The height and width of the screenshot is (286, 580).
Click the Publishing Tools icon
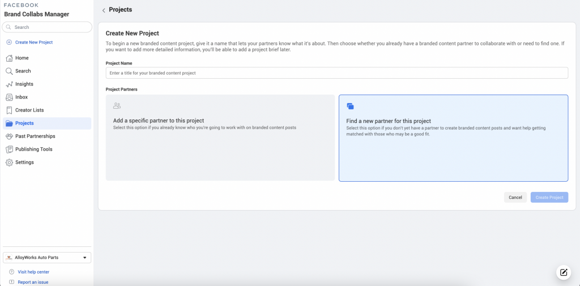(x=10, y=149)
